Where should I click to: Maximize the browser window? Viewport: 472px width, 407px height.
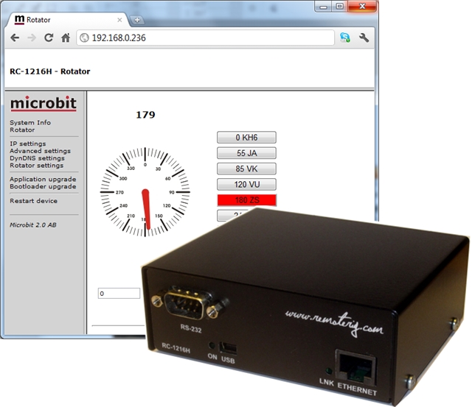click(339, 7)
